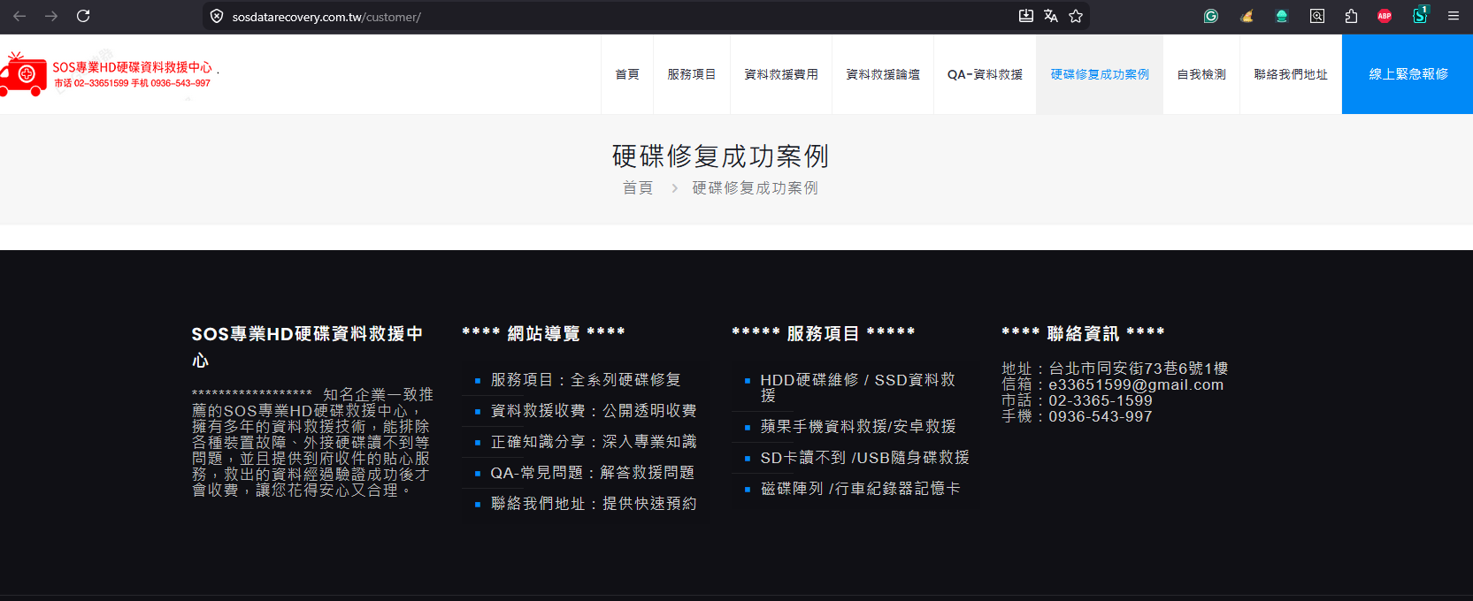Open the 首頁 navigation menu item
The height and width of the screenshot is (601, 1473).
(627, 74)
